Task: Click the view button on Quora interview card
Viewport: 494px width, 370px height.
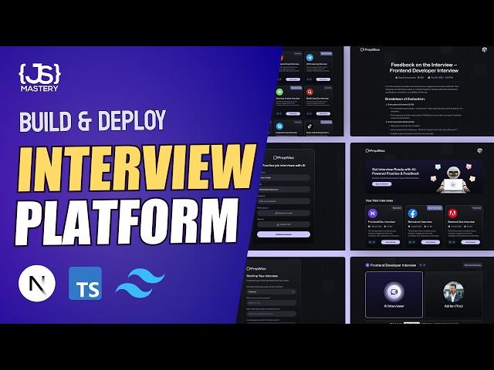Action: pos(323,113)
